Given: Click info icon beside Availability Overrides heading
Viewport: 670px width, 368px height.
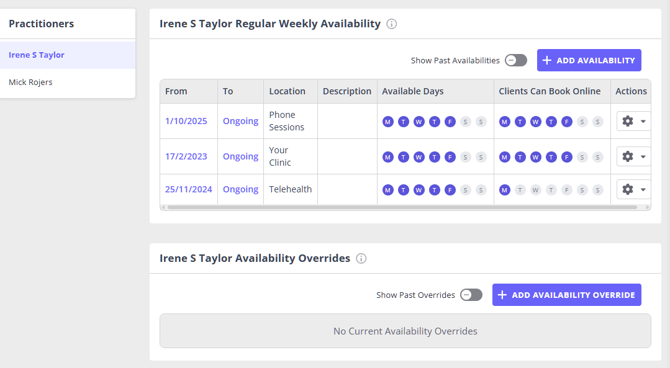Looking at the screenshot, I should [361, 258].
